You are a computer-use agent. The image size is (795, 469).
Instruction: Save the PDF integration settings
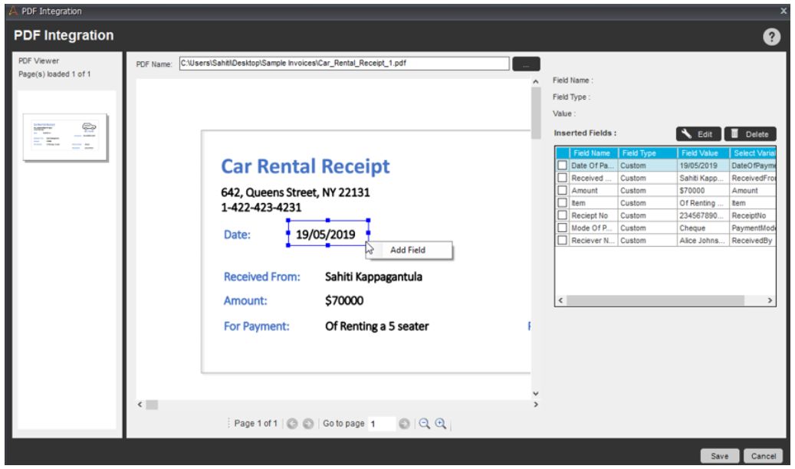point(719,456)
